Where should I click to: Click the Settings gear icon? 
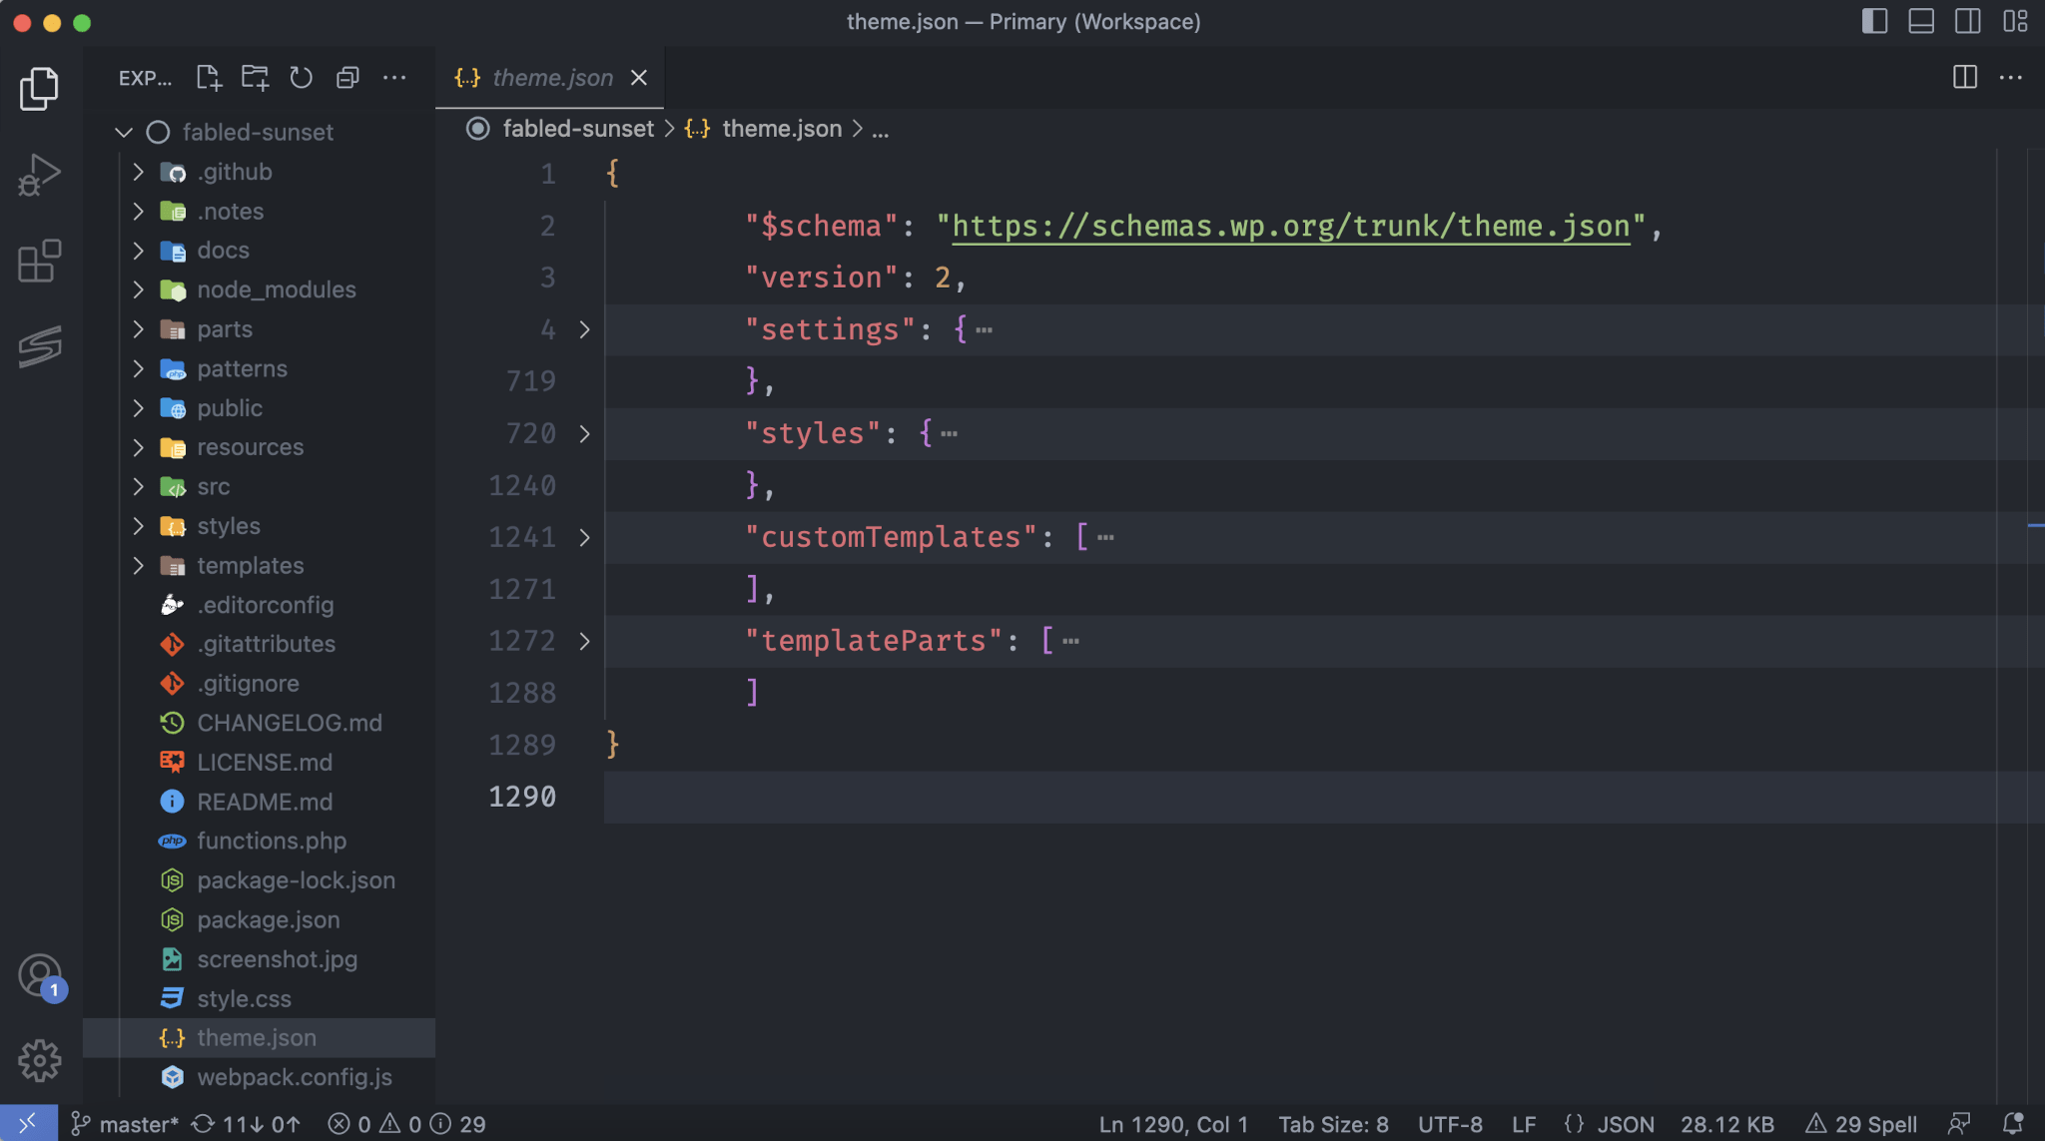pyautogui.click(x=38, y=1059)
